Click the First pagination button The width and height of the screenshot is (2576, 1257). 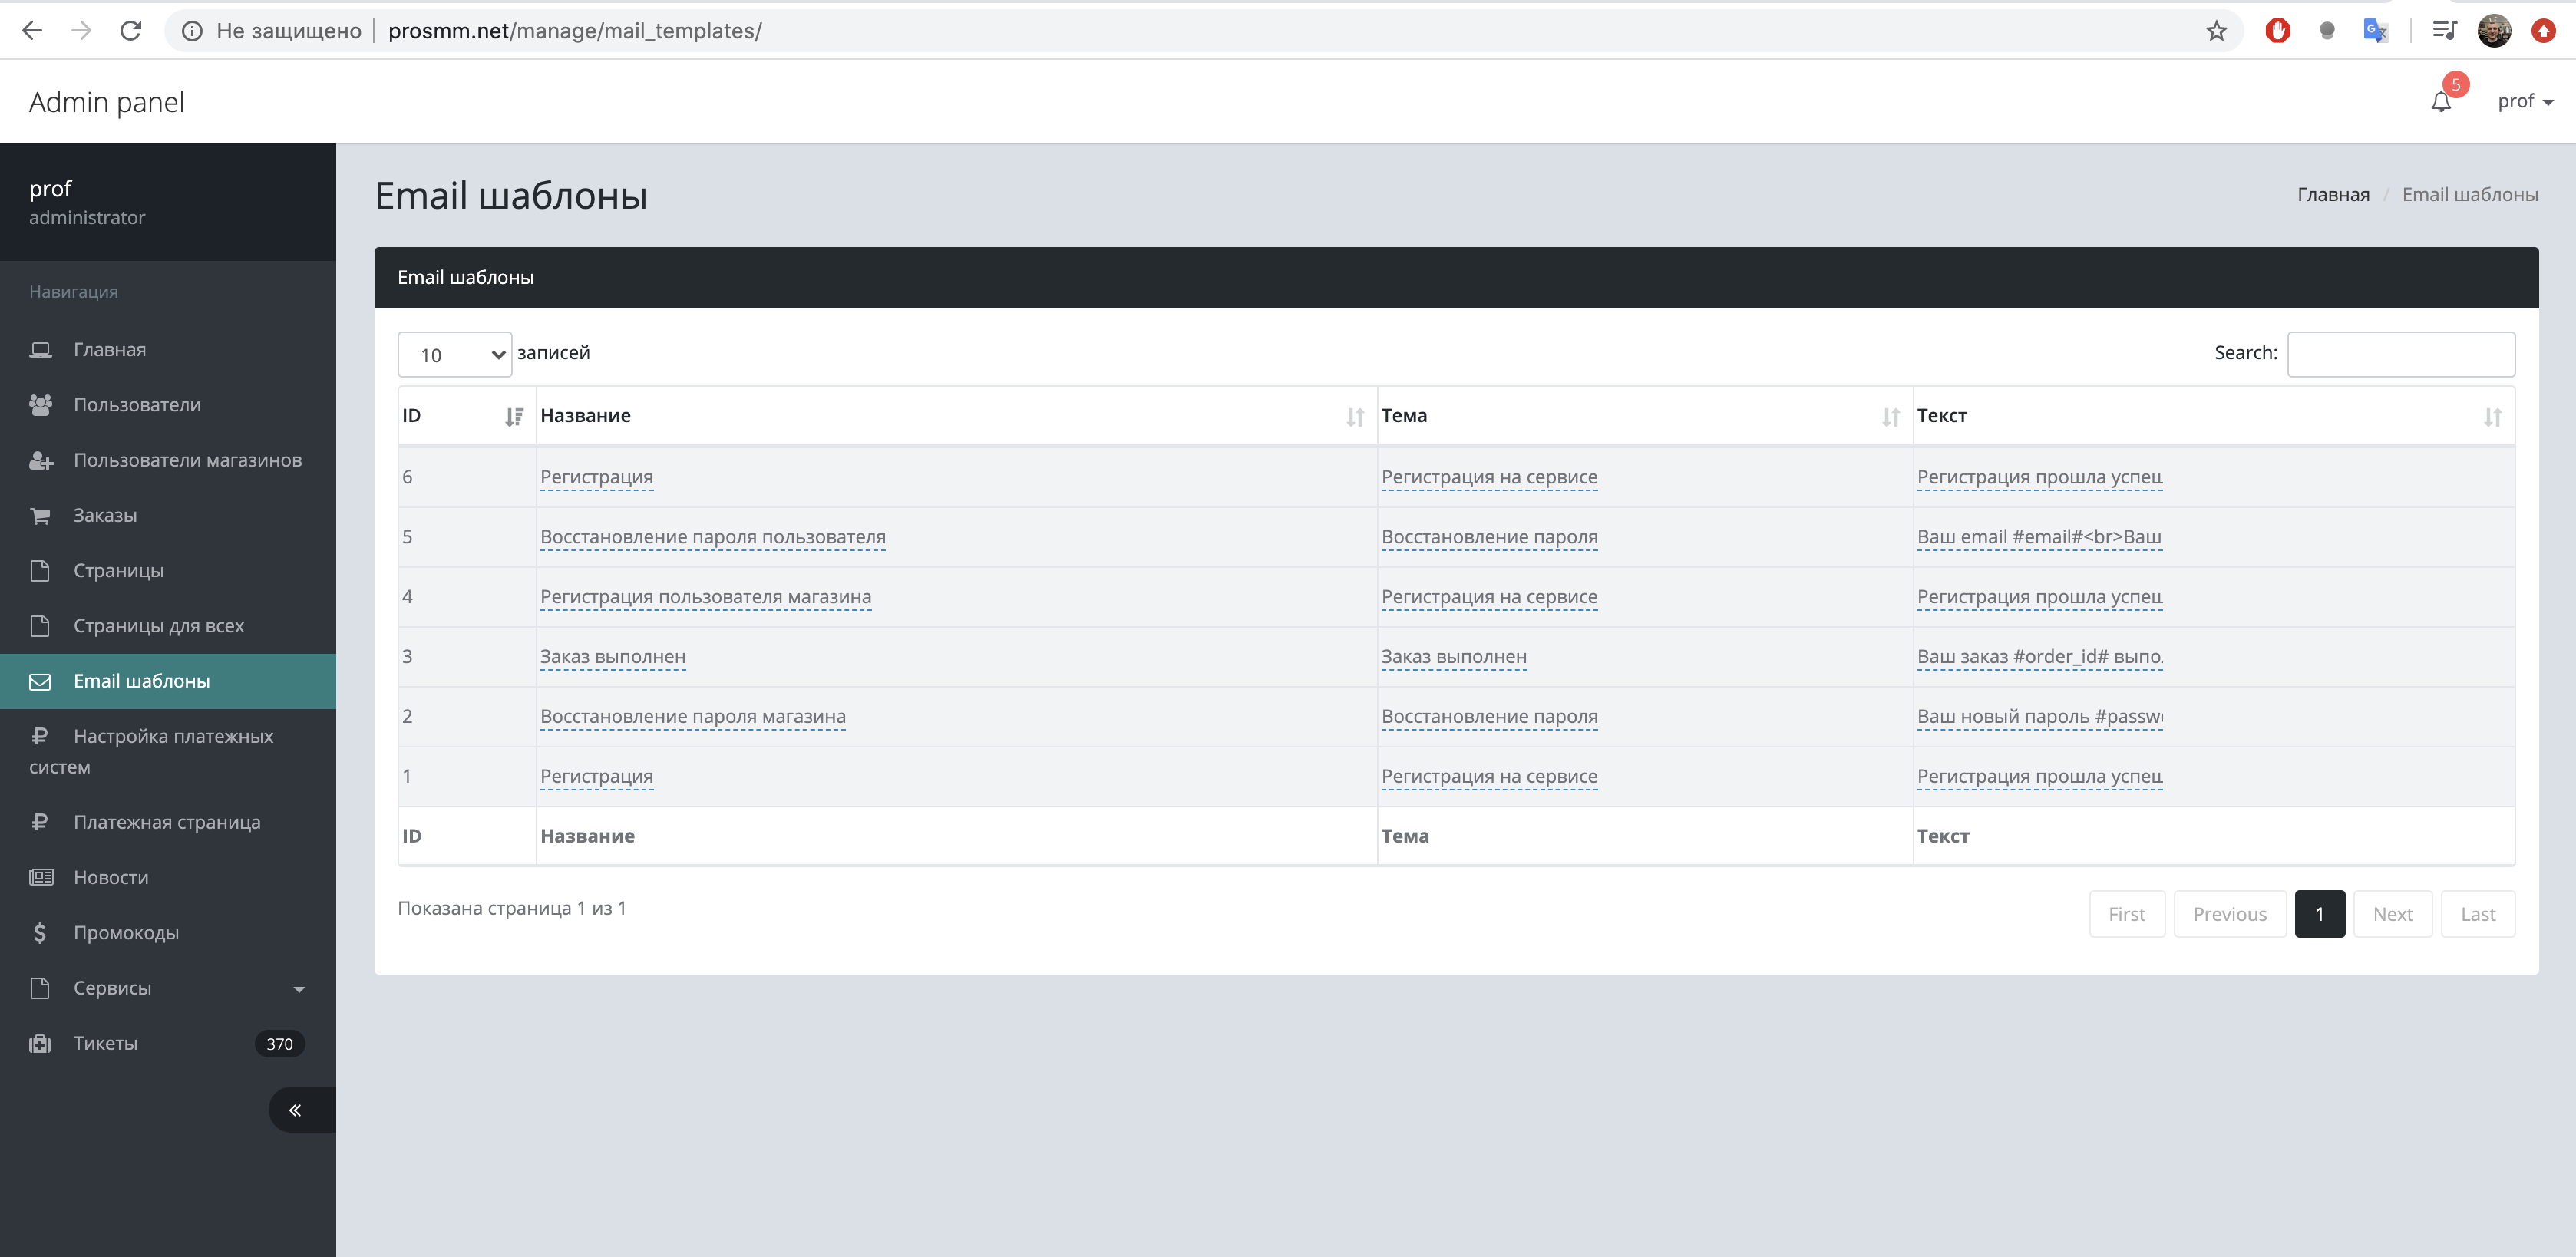click(x=2127, y=914)
